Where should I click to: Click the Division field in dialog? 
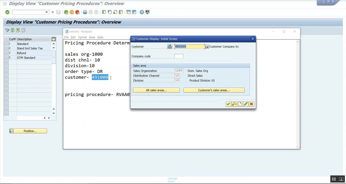[177, 80]
